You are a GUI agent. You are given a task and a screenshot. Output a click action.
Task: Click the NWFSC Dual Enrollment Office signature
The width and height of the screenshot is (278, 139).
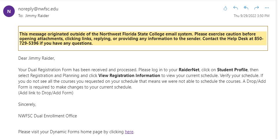point(47,116)
